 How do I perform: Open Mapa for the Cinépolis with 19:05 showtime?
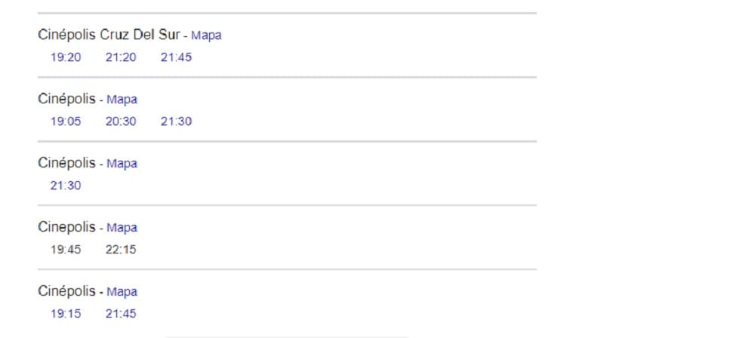click(x=122, y=100)
